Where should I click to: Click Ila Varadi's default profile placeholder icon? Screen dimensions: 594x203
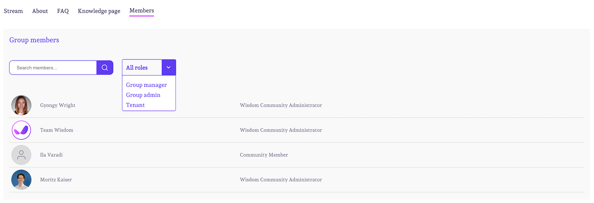tap(21, 155)
